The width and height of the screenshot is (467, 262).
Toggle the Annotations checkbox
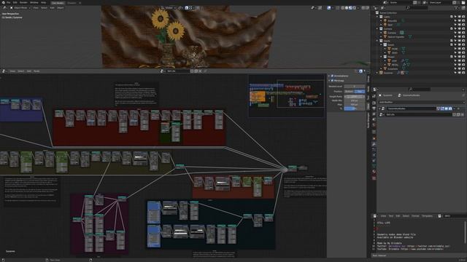pos(332,76)
